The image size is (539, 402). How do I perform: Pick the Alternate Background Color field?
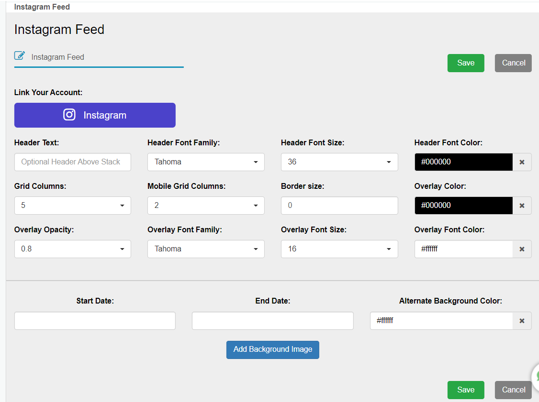(441, 321)
